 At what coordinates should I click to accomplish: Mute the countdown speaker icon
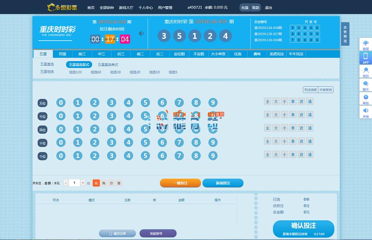tap(141, 34)
